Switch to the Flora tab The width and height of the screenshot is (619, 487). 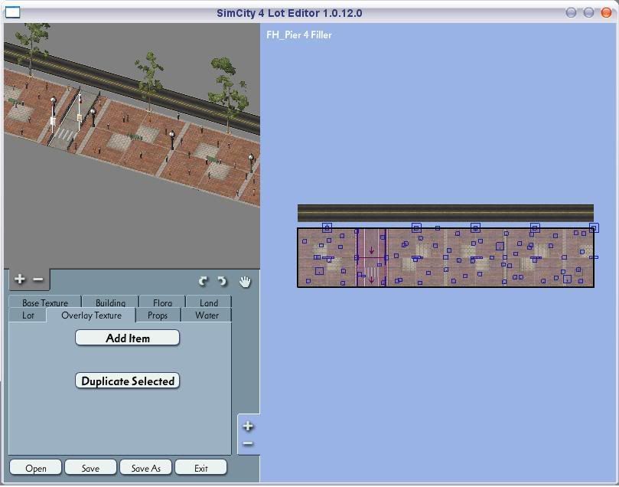click(162, 302)
